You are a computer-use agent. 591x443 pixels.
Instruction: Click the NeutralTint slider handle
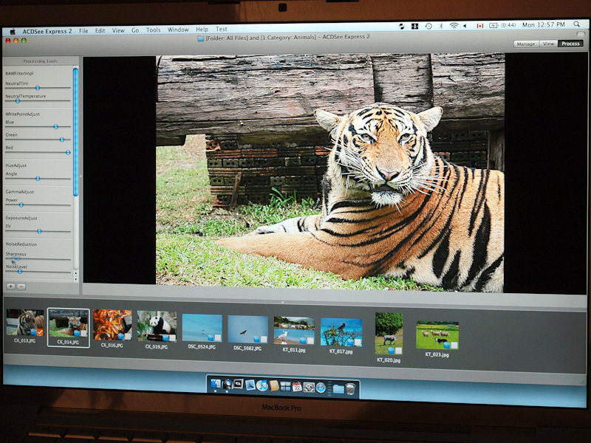(38, 88)
